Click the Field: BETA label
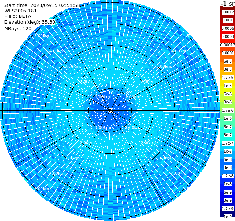 click(x=18, y=16)
